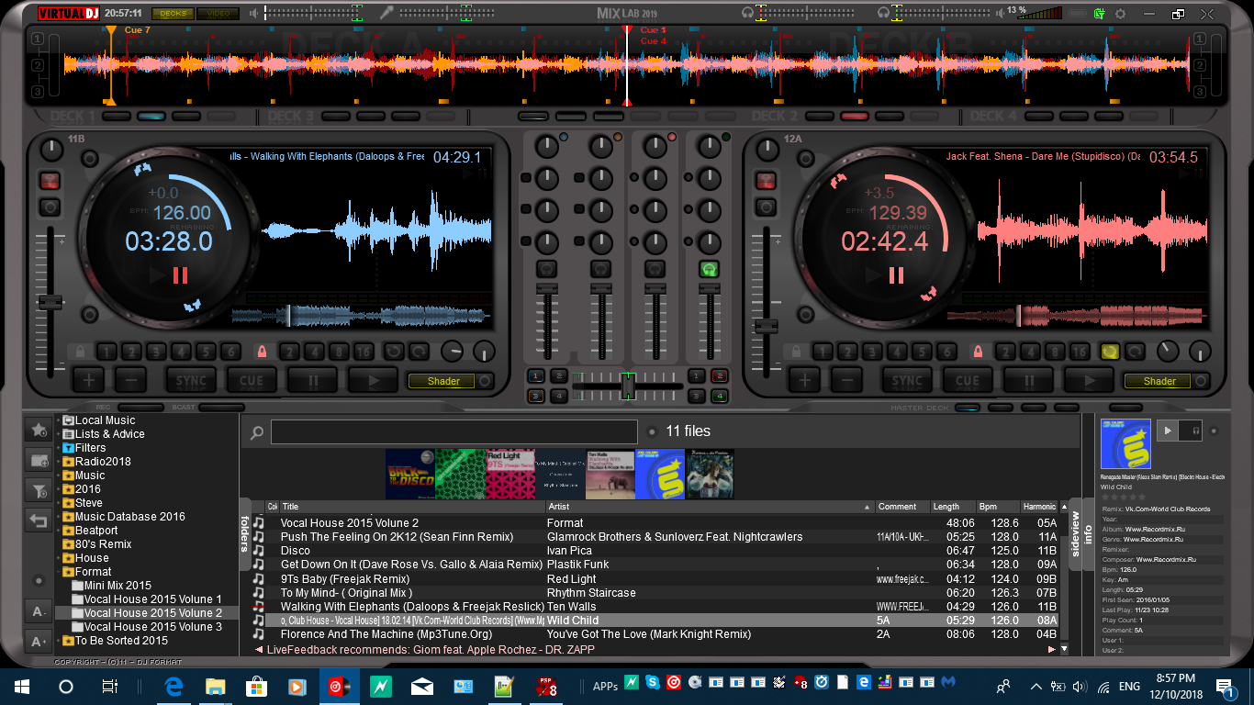1254x705 pixels.
Task: Click loop length 16 on right deck
Action: click(x=1080, y=352)
